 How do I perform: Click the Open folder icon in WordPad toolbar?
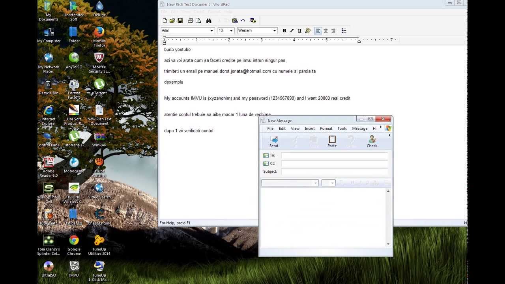click(x=172, y=21)
